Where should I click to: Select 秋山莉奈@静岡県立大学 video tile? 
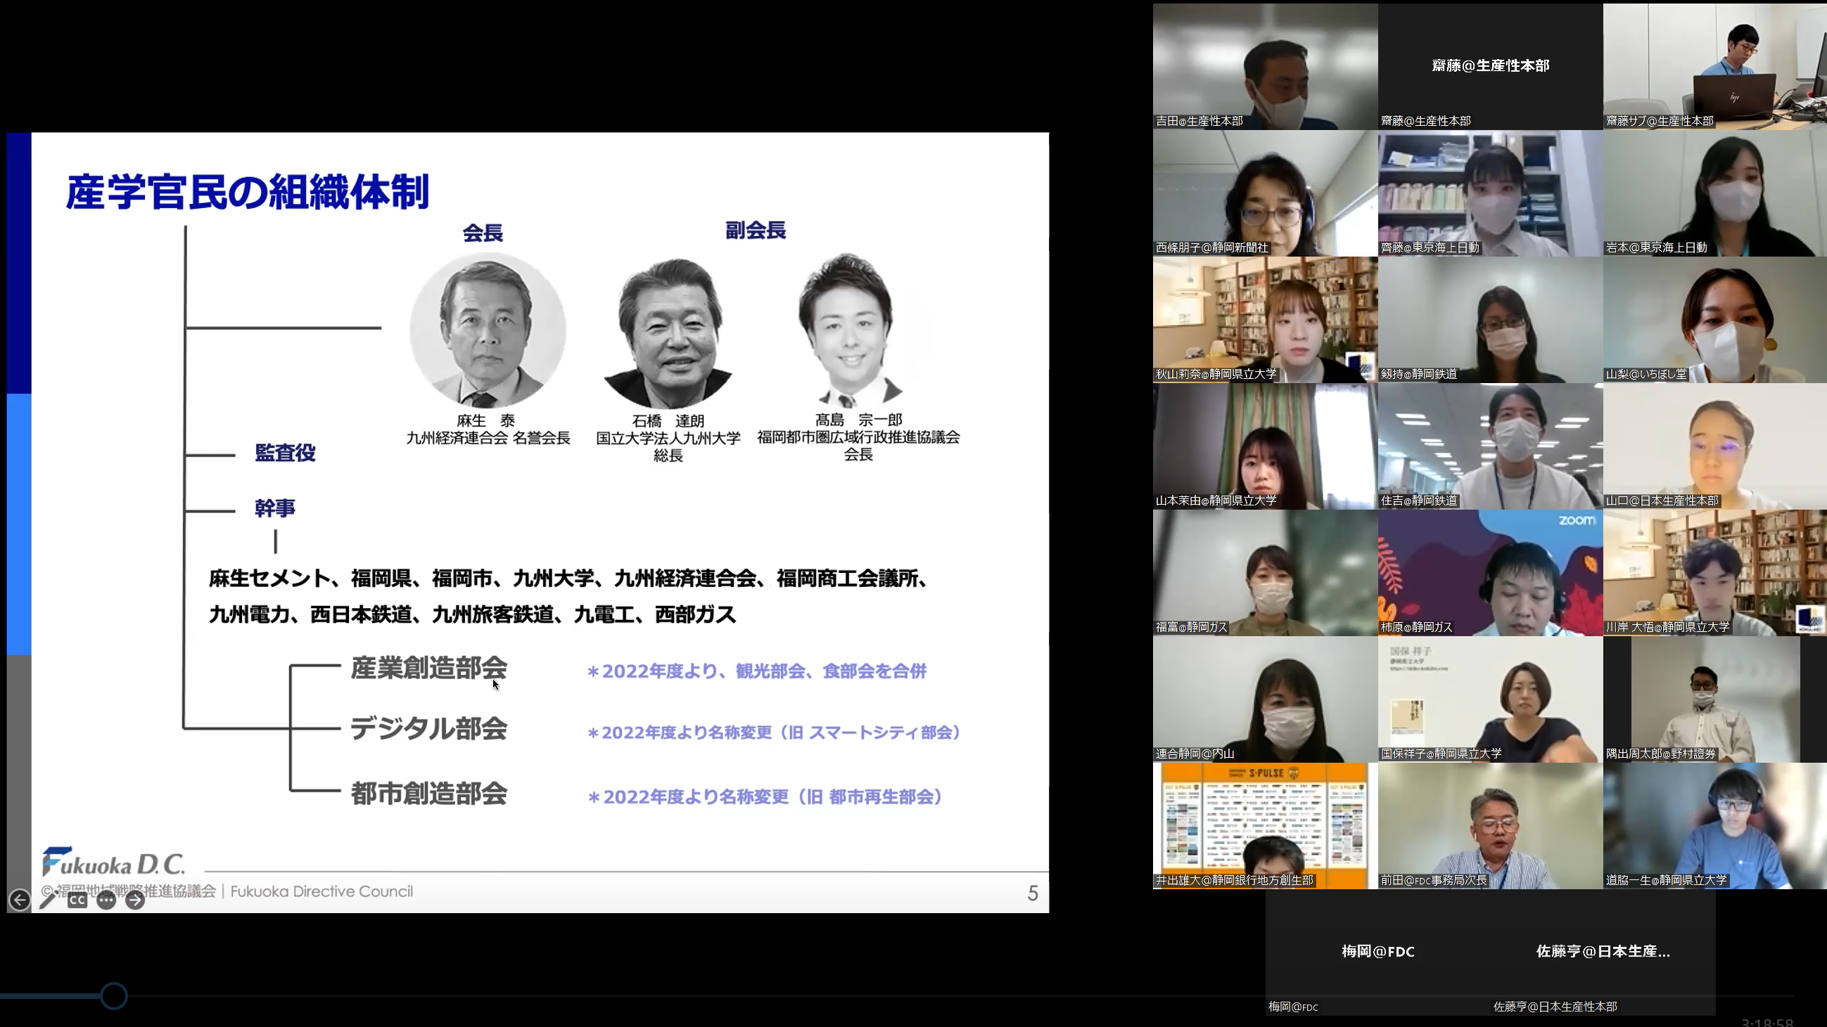pyautogui.click(x=1265, y=320)
